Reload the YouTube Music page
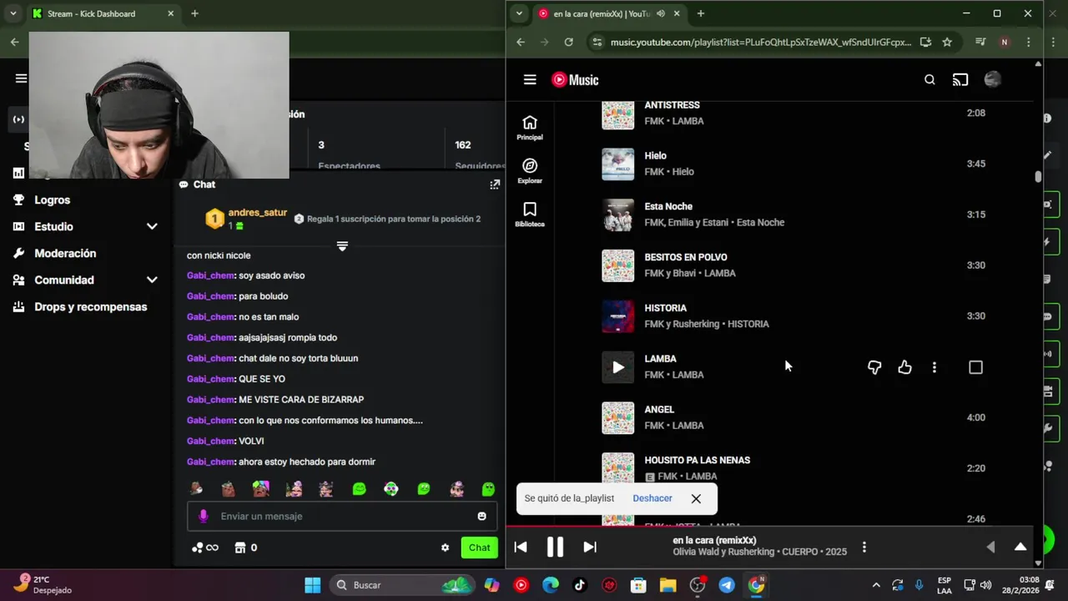Image resolution: width=1068 pixels, height=601 pixels. (568, 42)
